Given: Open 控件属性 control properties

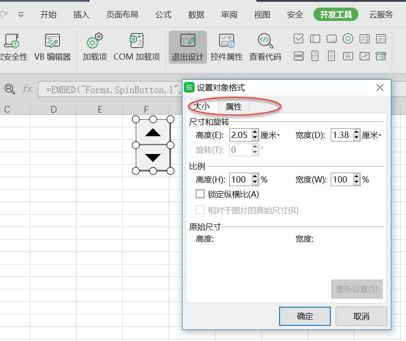Looking at the screenshot, I should [x=227, y=47].
